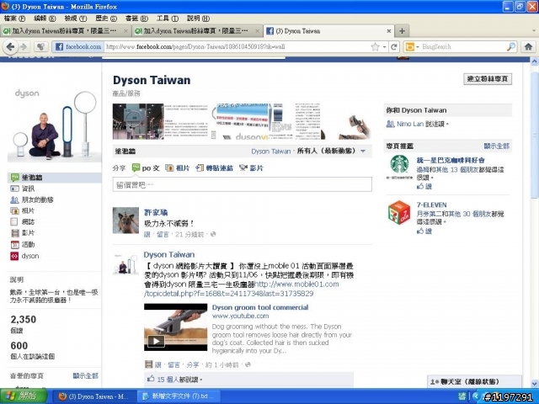The image size is (539, 404).
Task: Open the Firefox home page icon
Action: point(528,47)
